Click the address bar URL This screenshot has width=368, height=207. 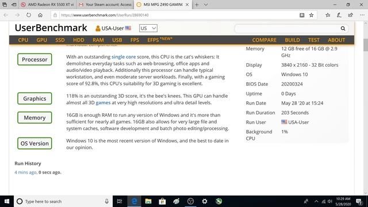105,15
